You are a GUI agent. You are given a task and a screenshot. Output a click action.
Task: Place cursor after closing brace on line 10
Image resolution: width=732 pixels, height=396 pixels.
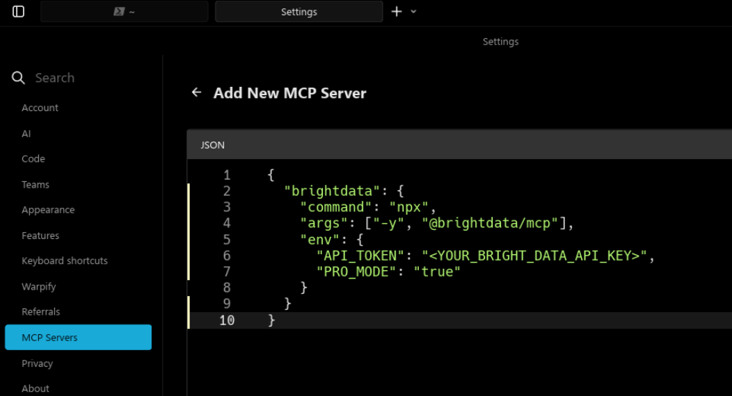(x=276, y=320)
